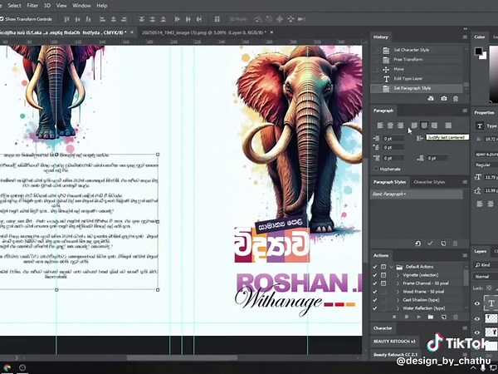498x374 pixels.
Task: Redefine paragraph style by merging overrides checkmark
Action: point(430,244)
